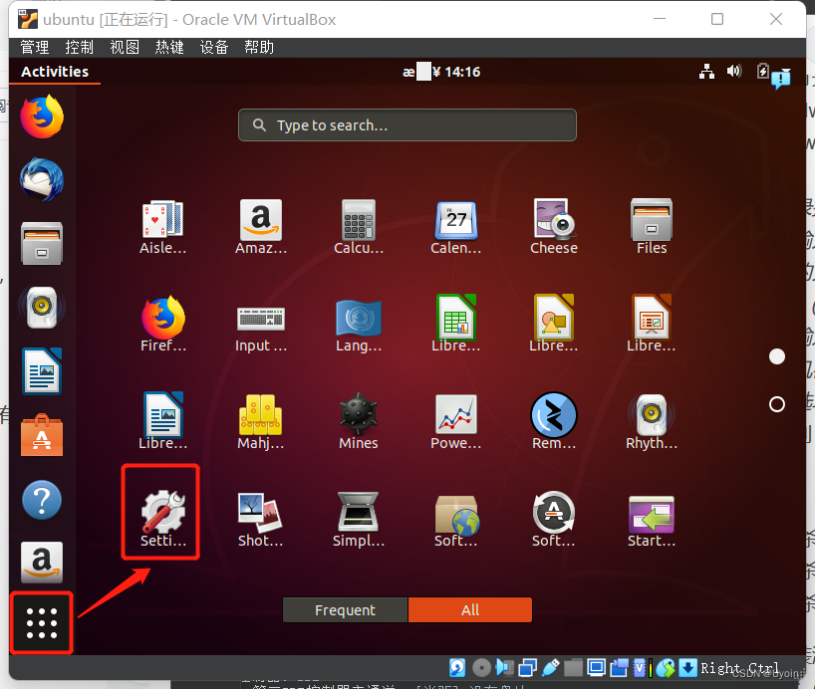Launch LibreOffice Calc spreadsheet icon
This screenshot has width=815, height=689.
(x=456, y=325)
